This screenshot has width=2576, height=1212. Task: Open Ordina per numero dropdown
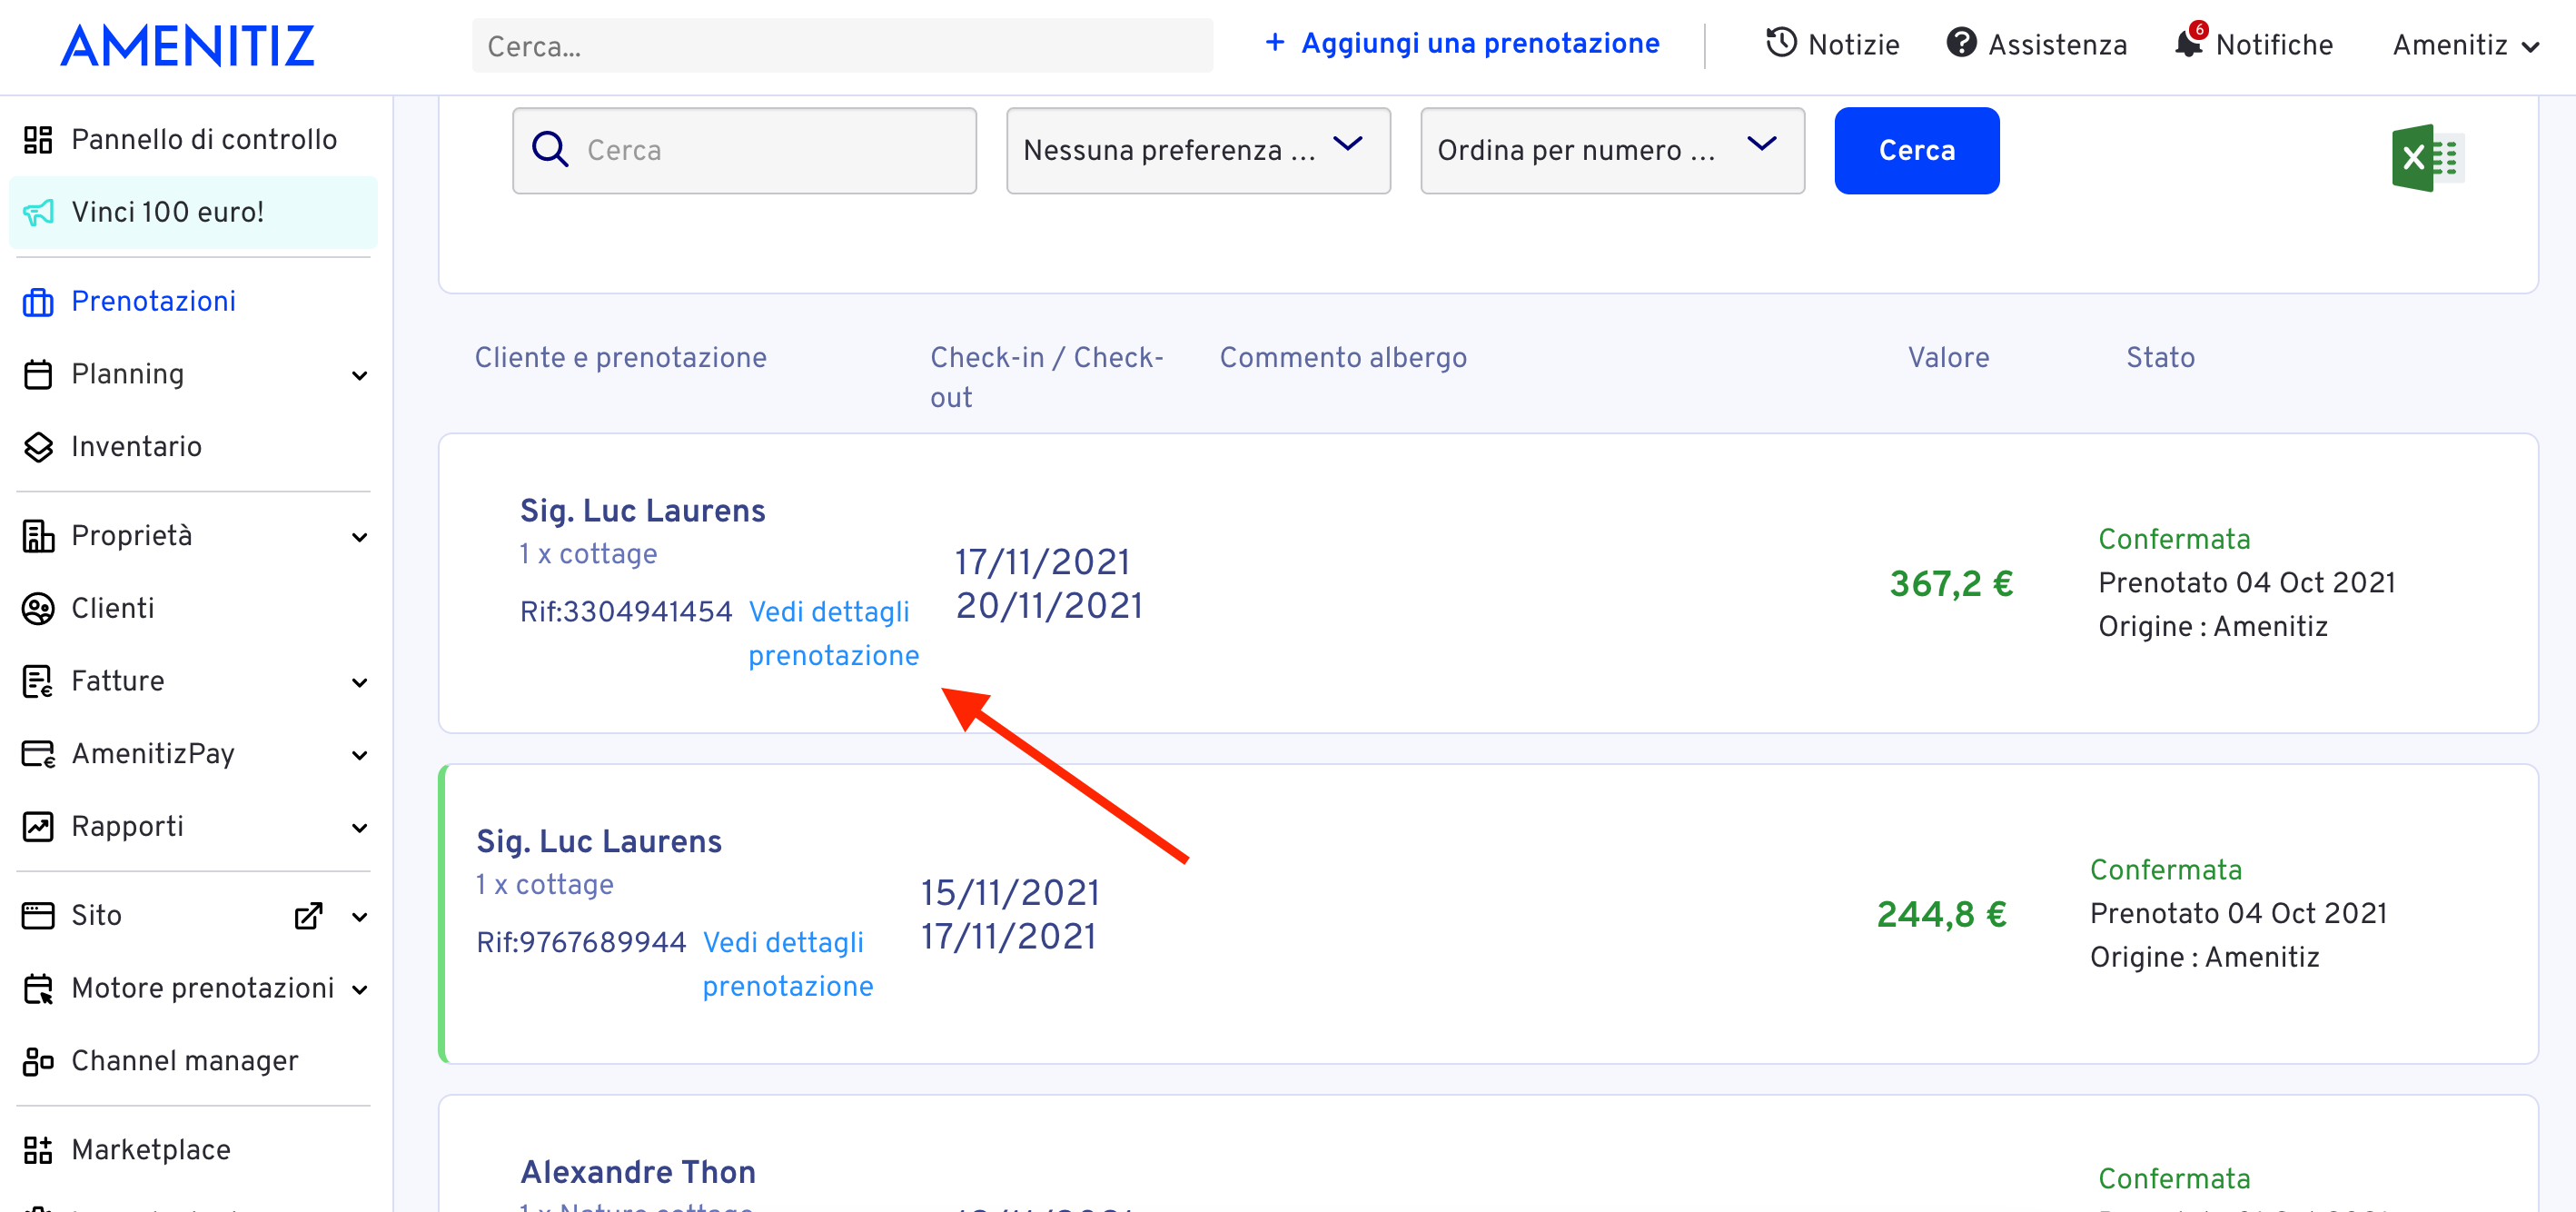click(x=1612, y=151)
